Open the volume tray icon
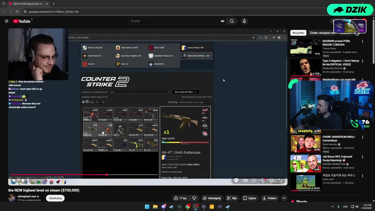This screenshot has height=211, width=375. 357,207
